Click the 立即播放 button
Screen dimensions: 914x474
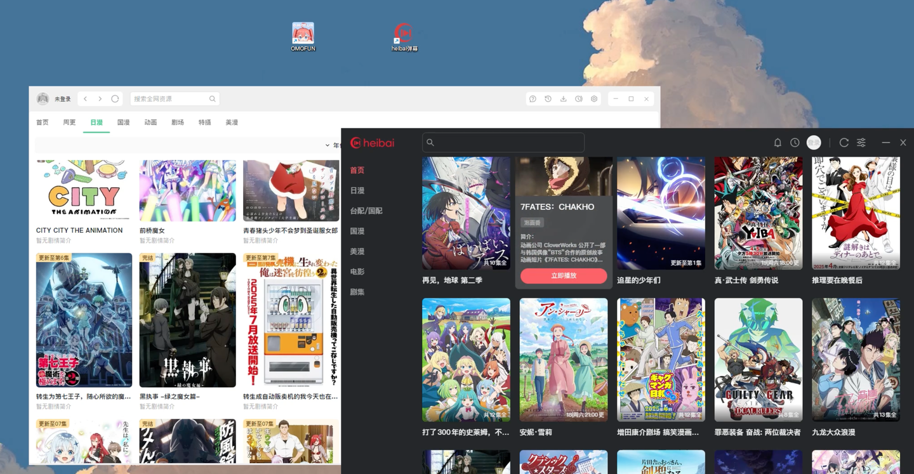564,276
